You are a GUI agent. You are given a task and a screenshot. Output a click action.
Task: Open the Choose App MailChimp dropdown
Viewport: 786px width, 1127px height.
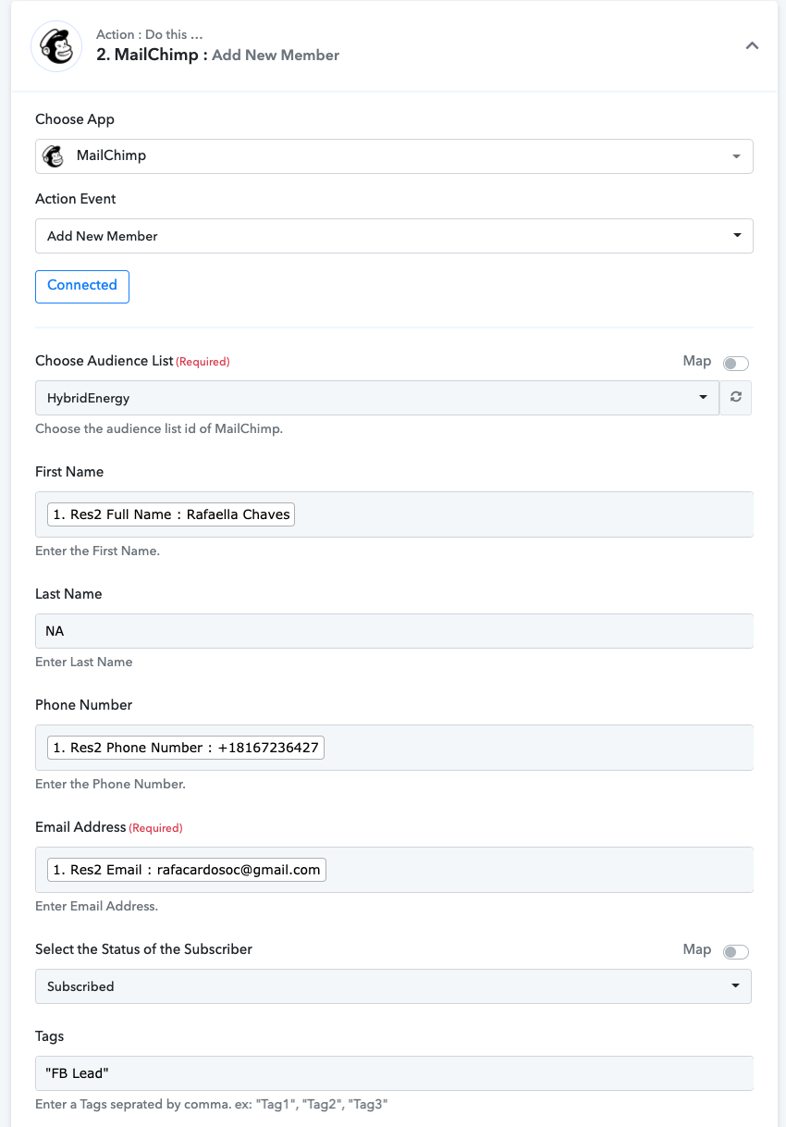tap(394, 155)
